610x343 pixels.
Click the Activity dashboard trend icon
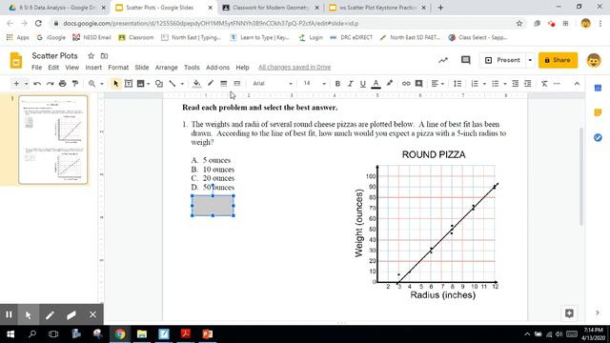point(443,60)
